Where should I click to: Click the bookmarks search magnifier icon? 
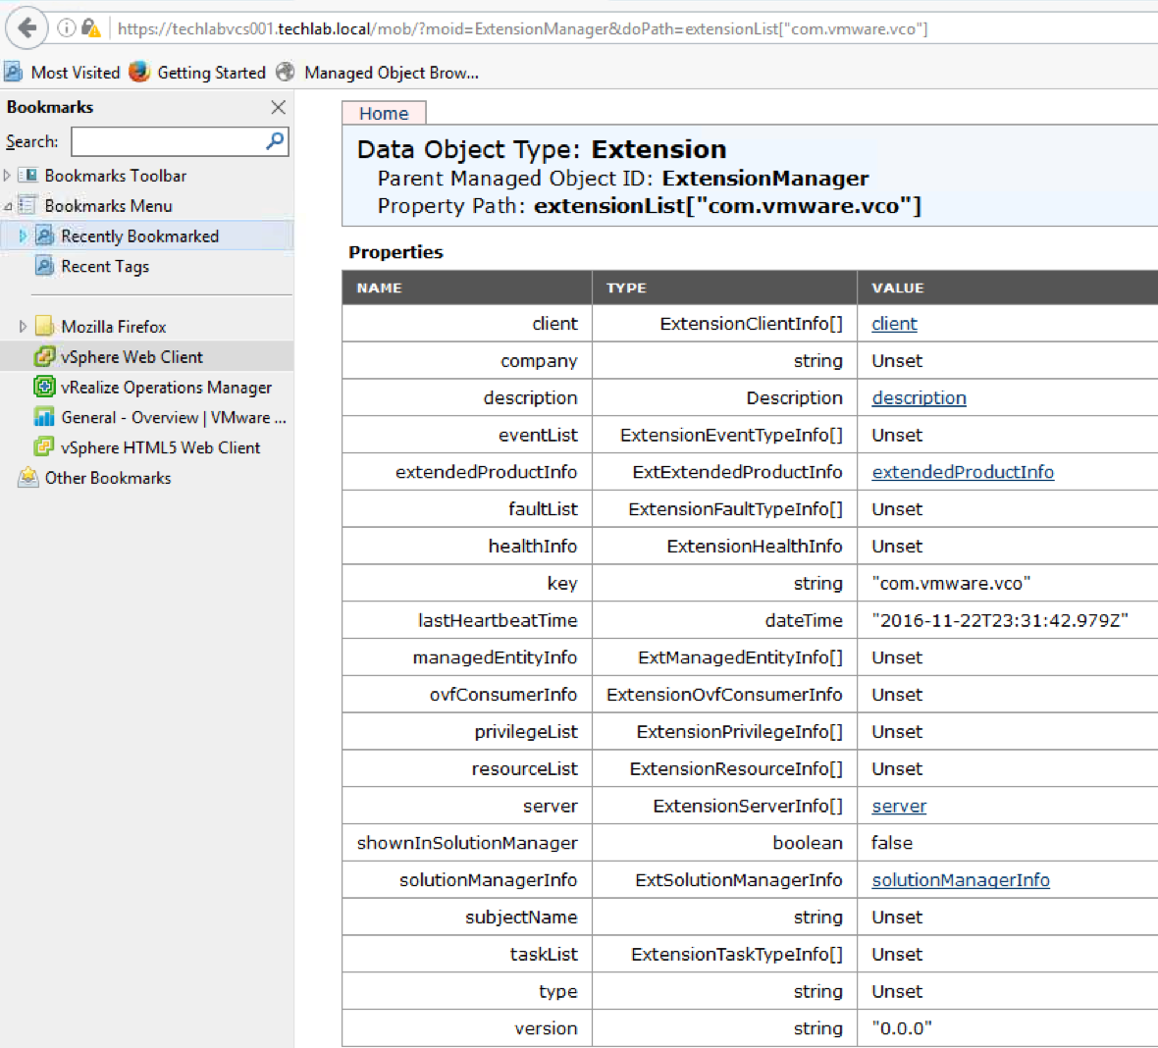[276, 141]
